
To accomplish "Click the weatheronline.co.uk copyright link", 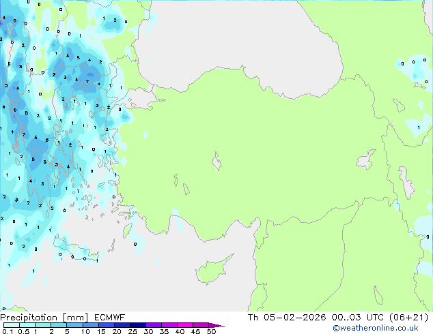I will tap(376, 328).
